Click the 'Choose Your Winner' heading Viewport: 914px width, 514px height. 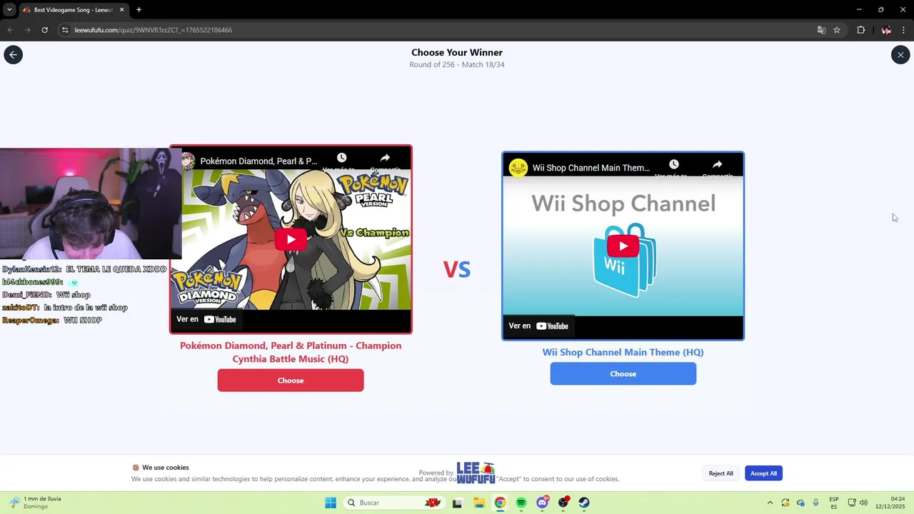pos(457,52)
